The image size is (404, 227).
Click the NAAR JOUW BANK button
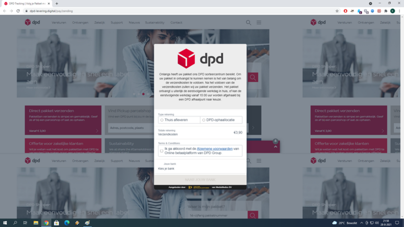coord(200,180)
